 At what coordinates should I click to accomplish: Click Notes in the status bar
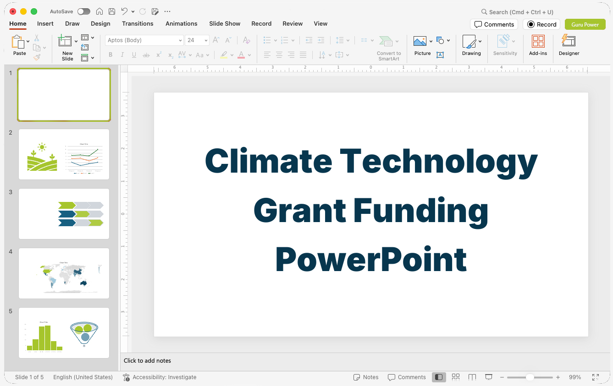(x=366, y=377)
